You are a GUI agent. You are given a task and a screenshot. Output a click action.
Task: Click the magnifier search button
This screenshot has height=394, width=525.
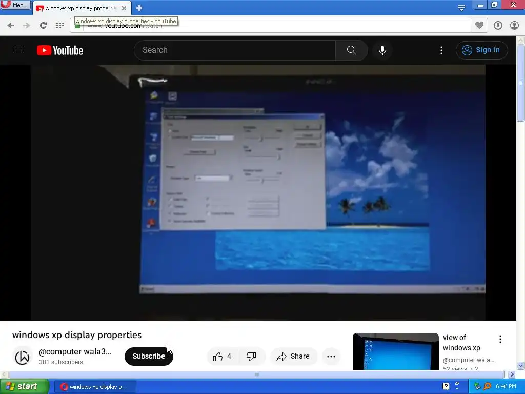tap(351, 50)
